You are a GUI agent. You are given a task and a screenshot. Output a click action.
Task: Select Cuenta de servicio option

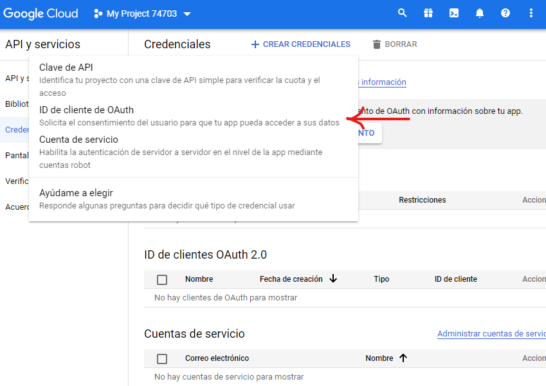click(x=194, y=152)
